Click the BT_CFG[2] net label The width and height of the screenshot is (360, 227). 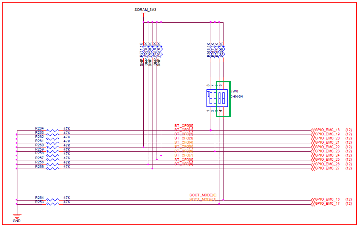tap(184, 134)
